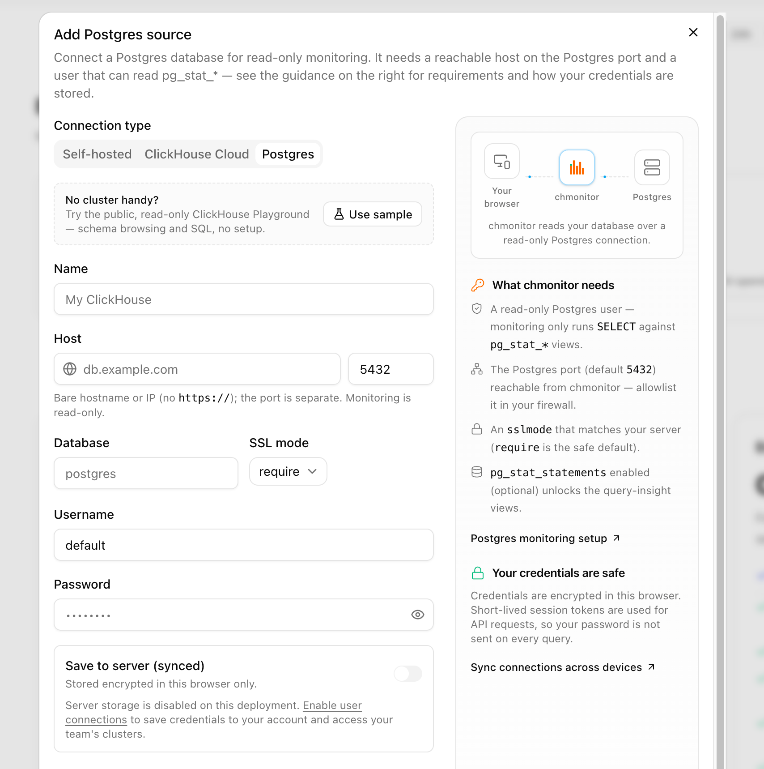Click the port field showing 5432
Screen dimensions: 764x769
[x=391, y=369]
